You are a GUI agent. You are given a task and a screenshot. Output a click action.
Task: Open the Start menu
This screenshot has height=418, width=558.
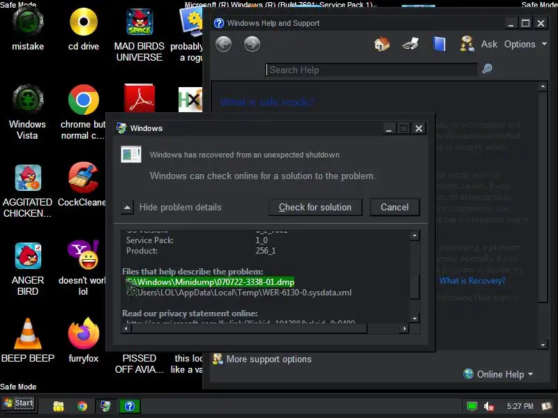point(19,403)
